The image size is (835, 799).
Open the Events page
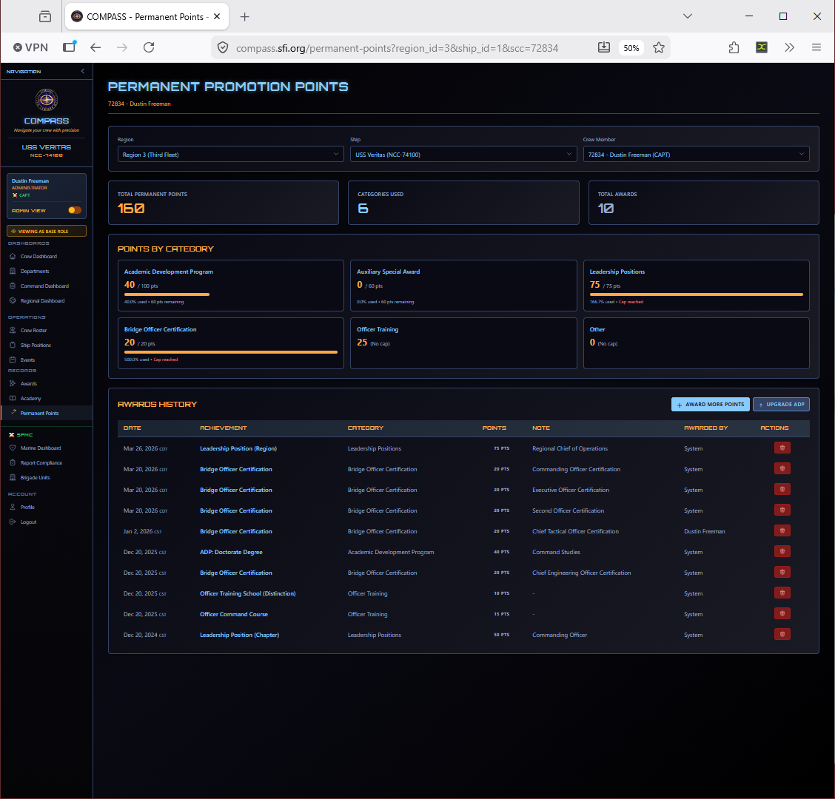coord(27,360)
